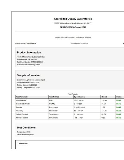Viewport: 124px width, 160px height.
Task: Click 'Manufacturer: Armstrong-Glenn' line
Action: (x=29, y=65)
